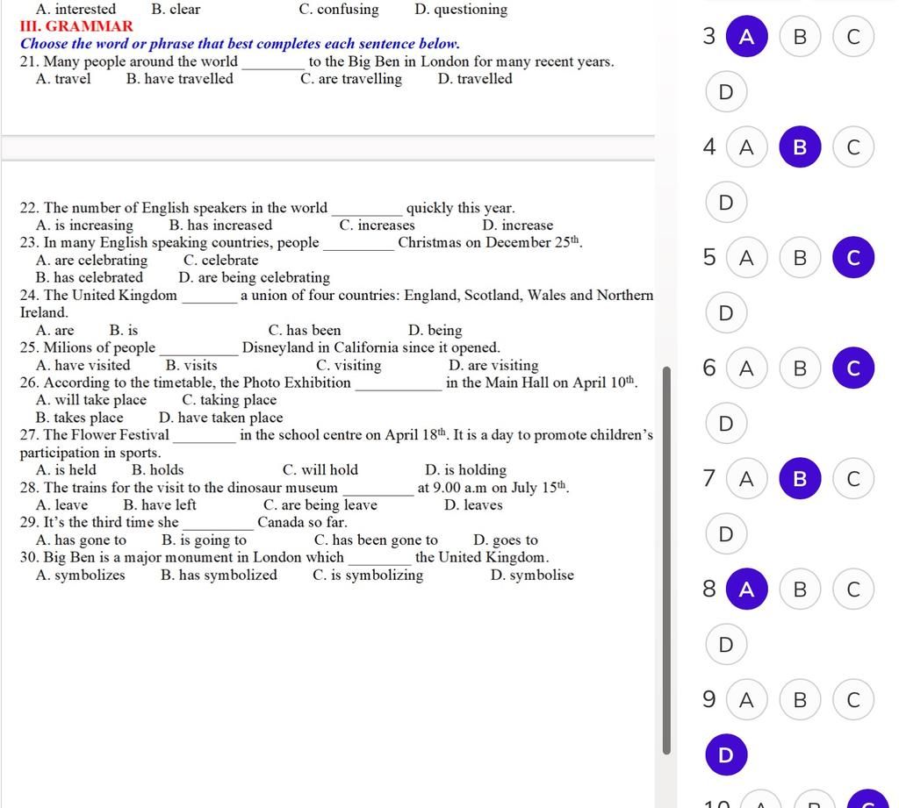The image size is (899, 808).
Task: Click the instruction 'Choose the word or phrase' line
Action: [240, 44]
